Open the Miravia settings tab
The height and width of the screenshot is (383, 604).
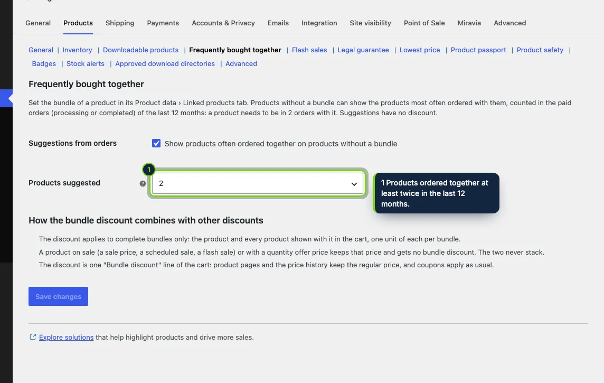click(469, 23)
